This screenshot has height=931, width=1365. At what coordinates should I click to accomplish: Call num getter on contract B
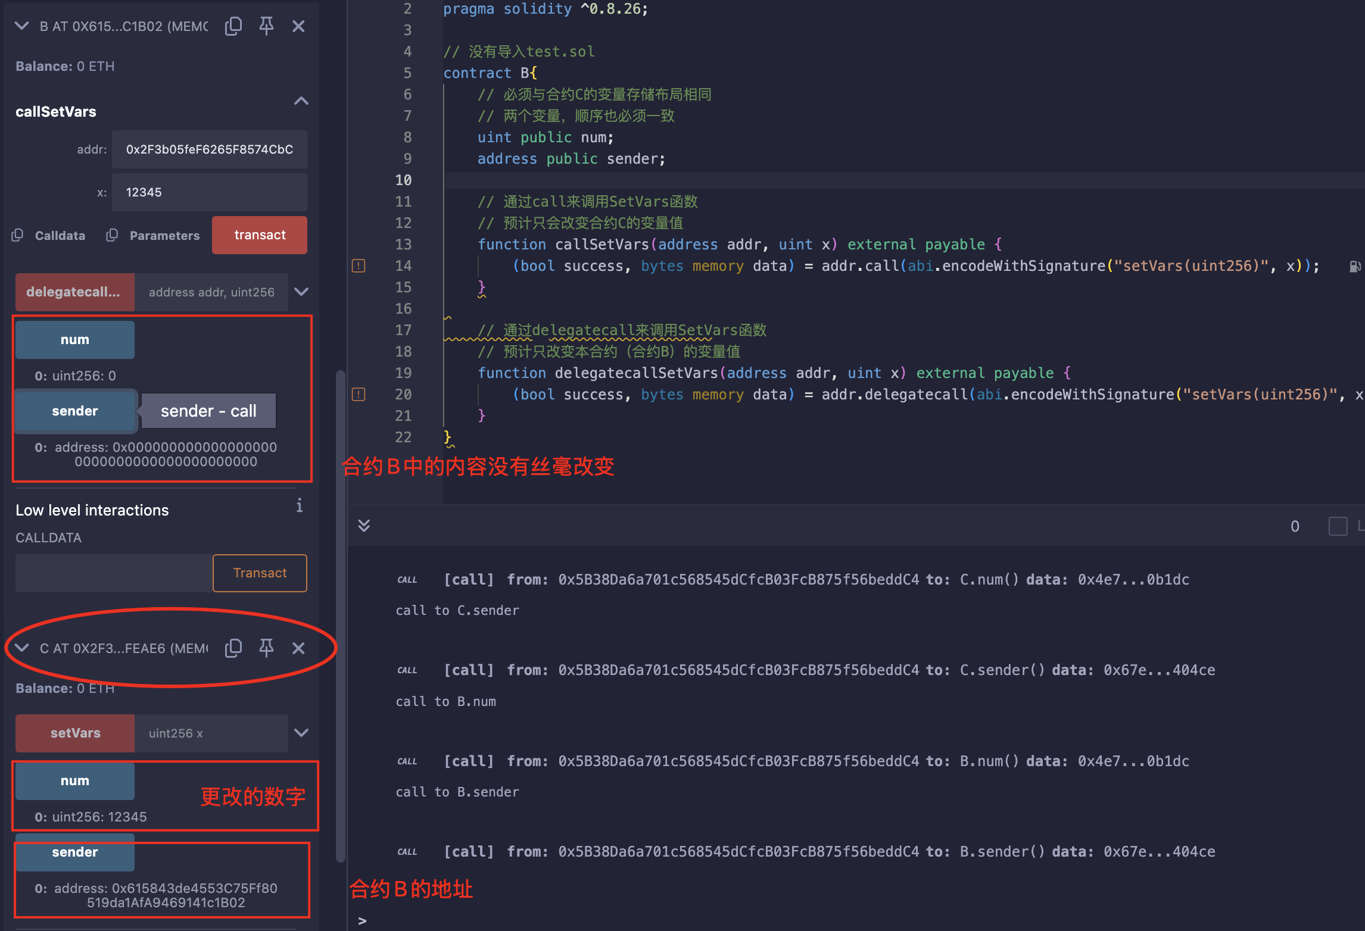tap(75, 340)
